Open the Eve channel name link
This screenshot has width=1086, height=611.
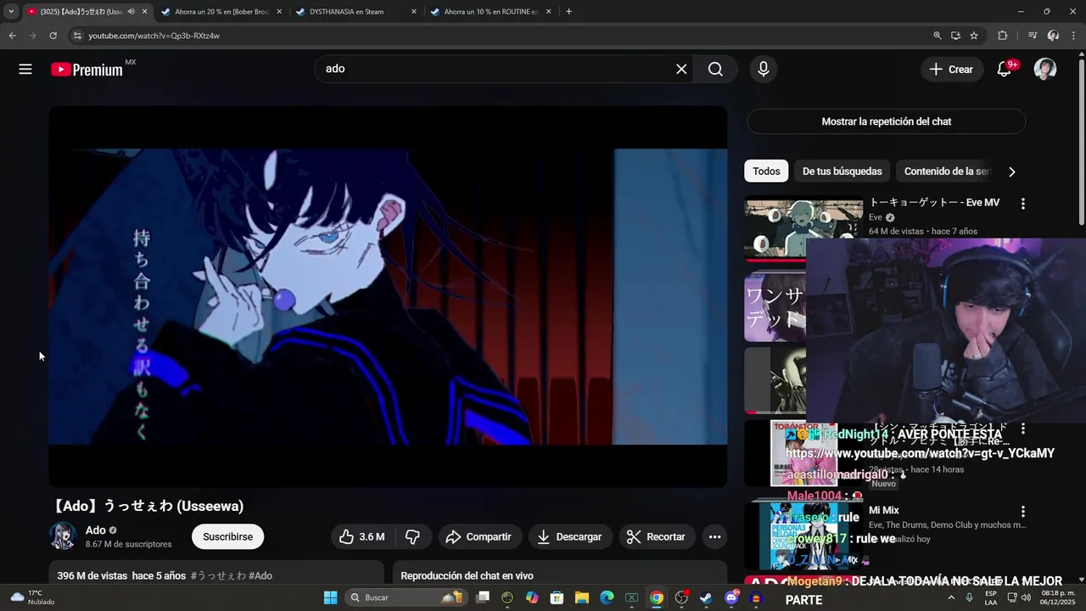(x=876, y=217)
